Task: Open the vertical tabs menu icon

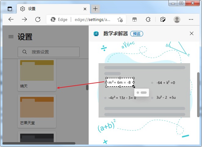Action: coord(10,9)
